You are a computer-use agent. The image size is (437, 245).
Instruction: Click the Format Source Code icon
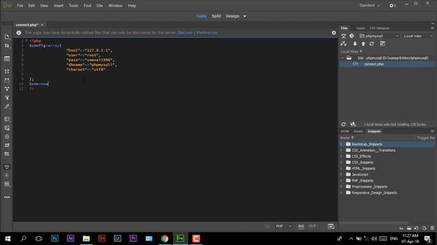(x=7, y=106)
